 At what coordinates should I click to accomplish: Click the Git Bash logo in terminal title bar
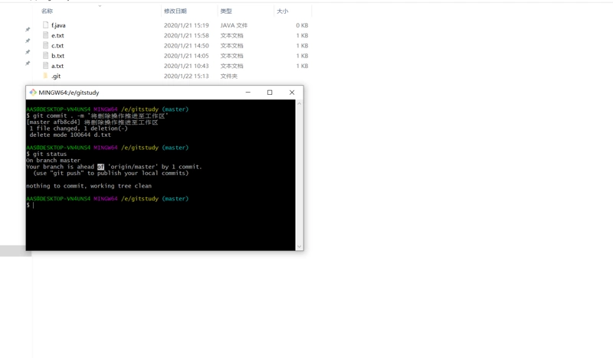[33, 93]
